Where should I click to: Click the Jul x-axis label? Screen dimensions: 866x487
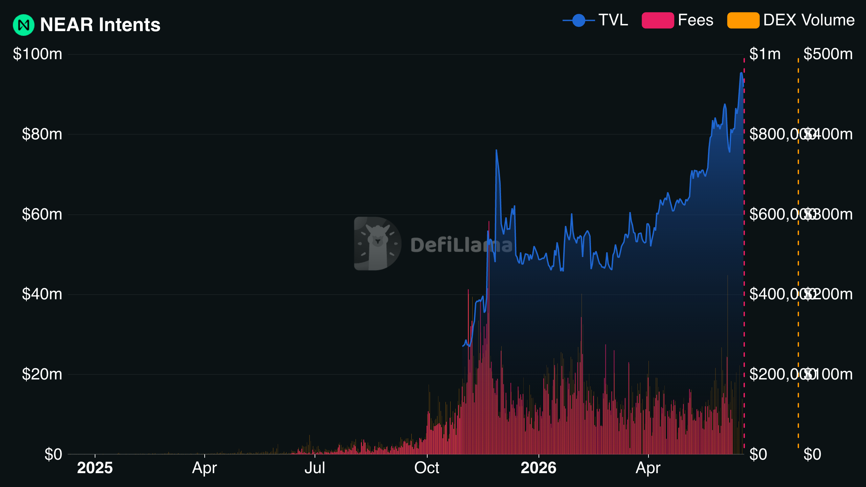coord(315,468)
